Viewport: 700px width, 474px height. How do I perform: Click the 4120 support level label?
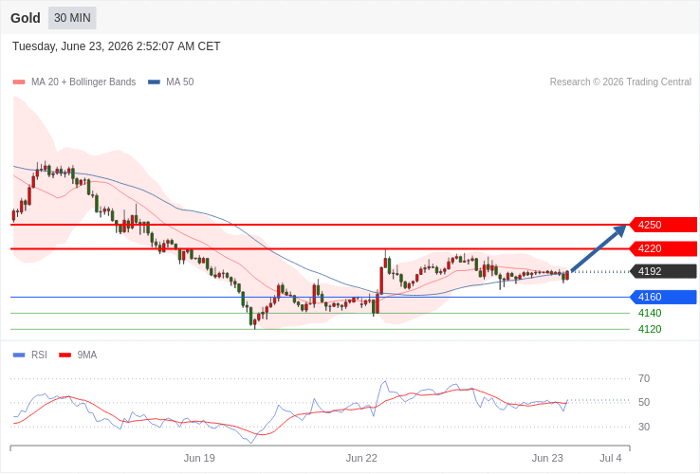[x=650, y=329]
